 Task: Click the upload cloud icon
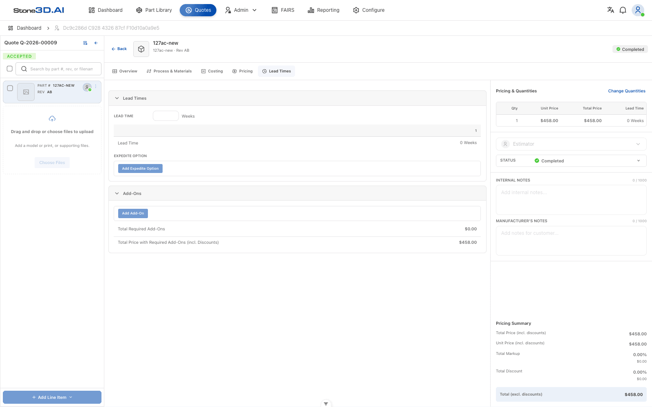pos(52,119)
